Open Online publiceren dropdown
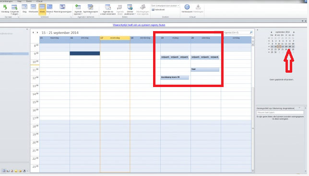Image resolution: width=309 pixels, height=176 pixels. (x=130, y=10)
